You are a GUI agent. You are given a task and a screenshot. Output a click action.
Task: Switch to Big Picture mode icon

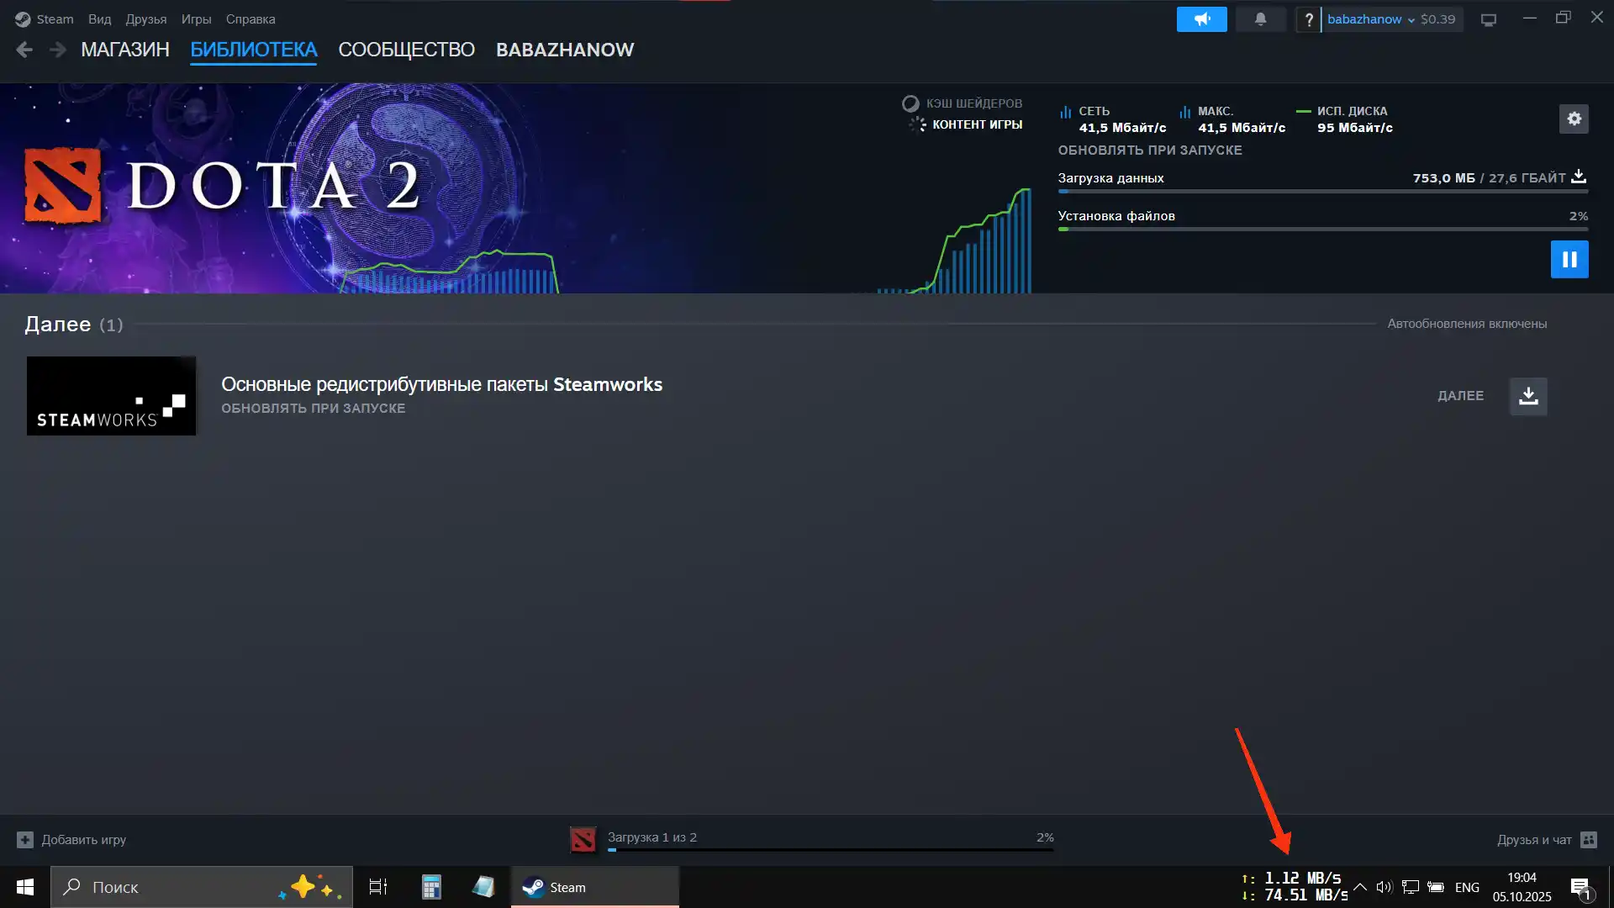coord(1488,19)
